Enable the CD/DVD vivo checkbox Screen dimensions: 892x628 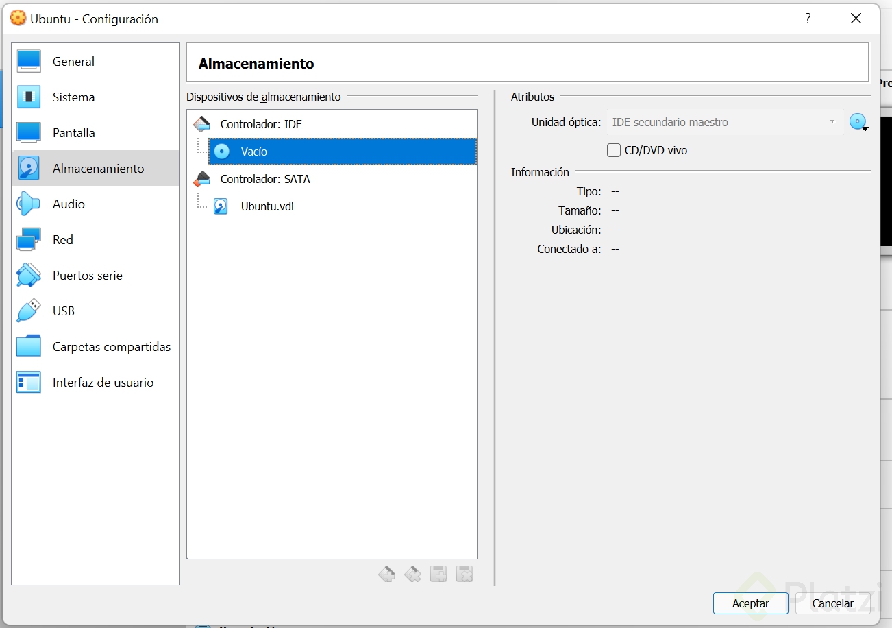click(x=614, y=150)
